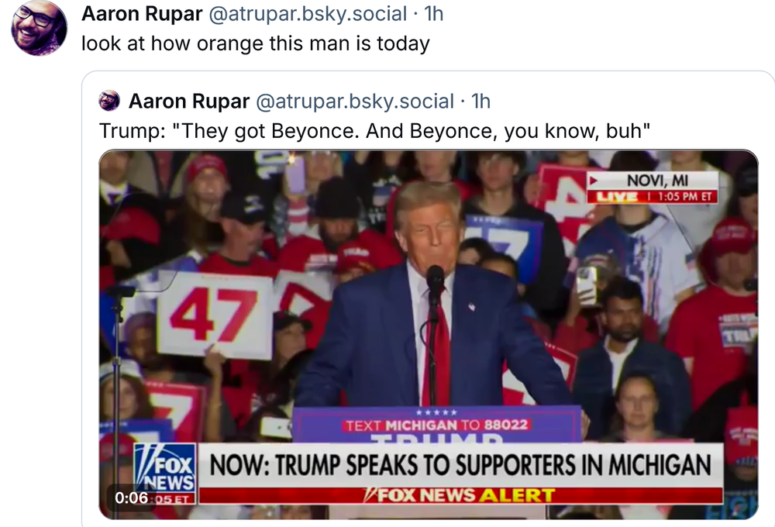
Task: Click the 'TRUMP SPEAKS TO SUPPORTERS' headline banner
Action: [461, 465]
